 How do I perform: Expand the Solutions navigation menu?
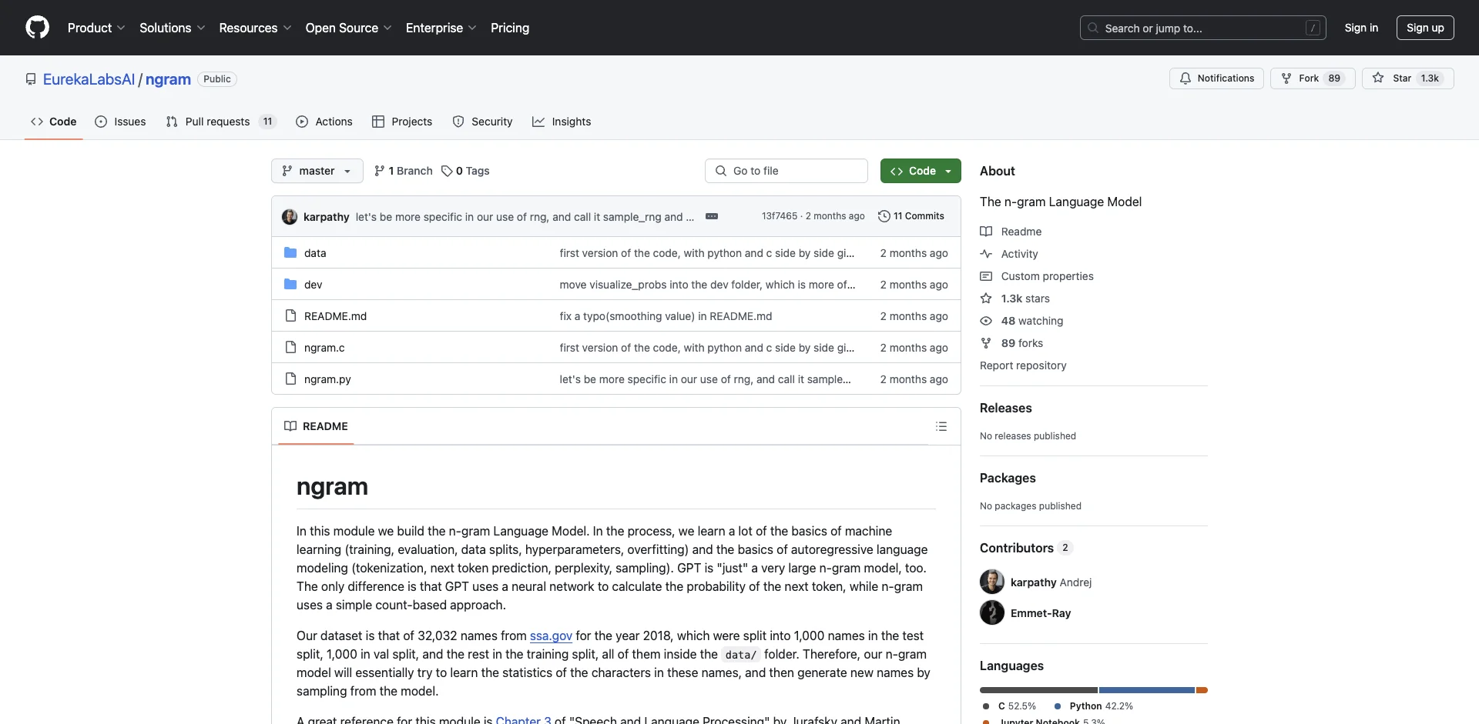tap(172, 28)
